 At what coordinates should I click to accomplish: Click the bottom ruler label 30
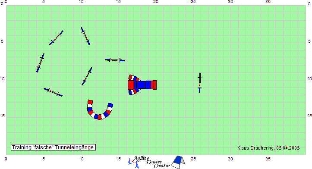(x=230, y=159)
